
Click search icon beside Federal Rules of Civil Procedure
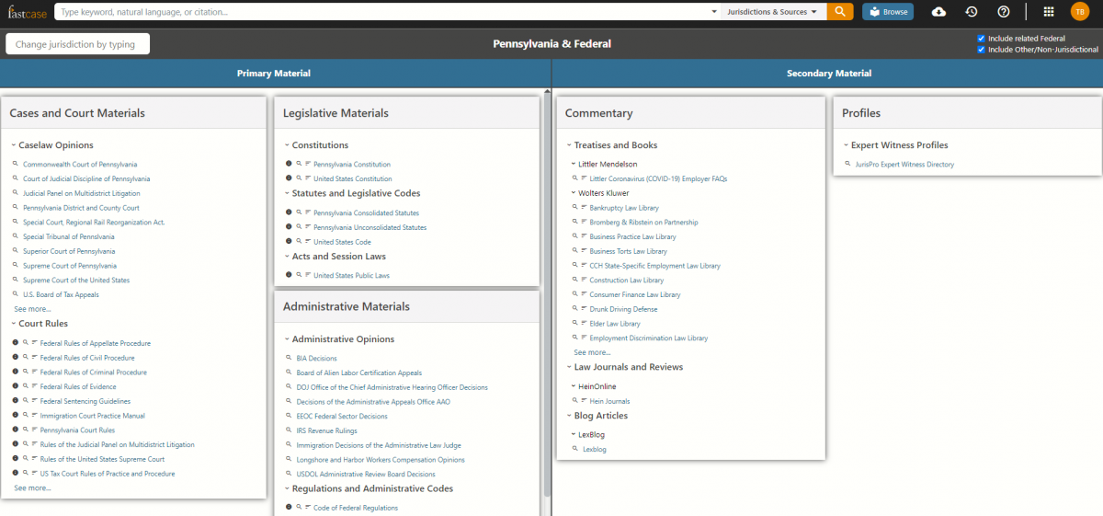(26, 358)
